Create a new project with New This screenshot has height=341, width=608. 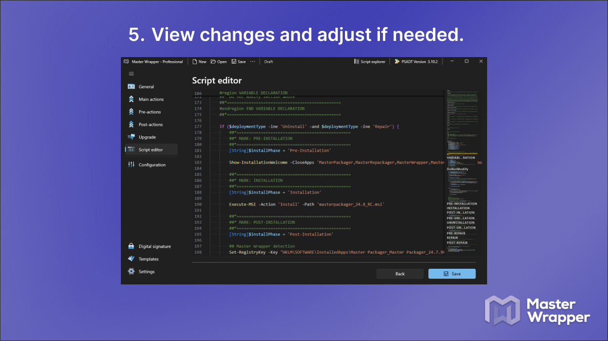pyautogui.click(x=199, y=62)
